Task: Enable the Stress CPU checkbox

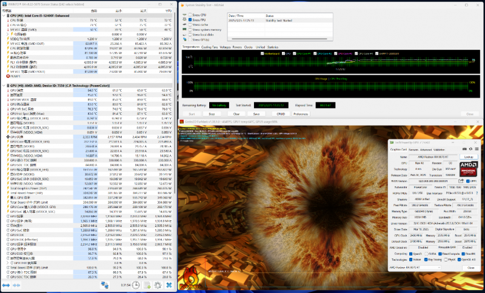Action: click(190, 15)
